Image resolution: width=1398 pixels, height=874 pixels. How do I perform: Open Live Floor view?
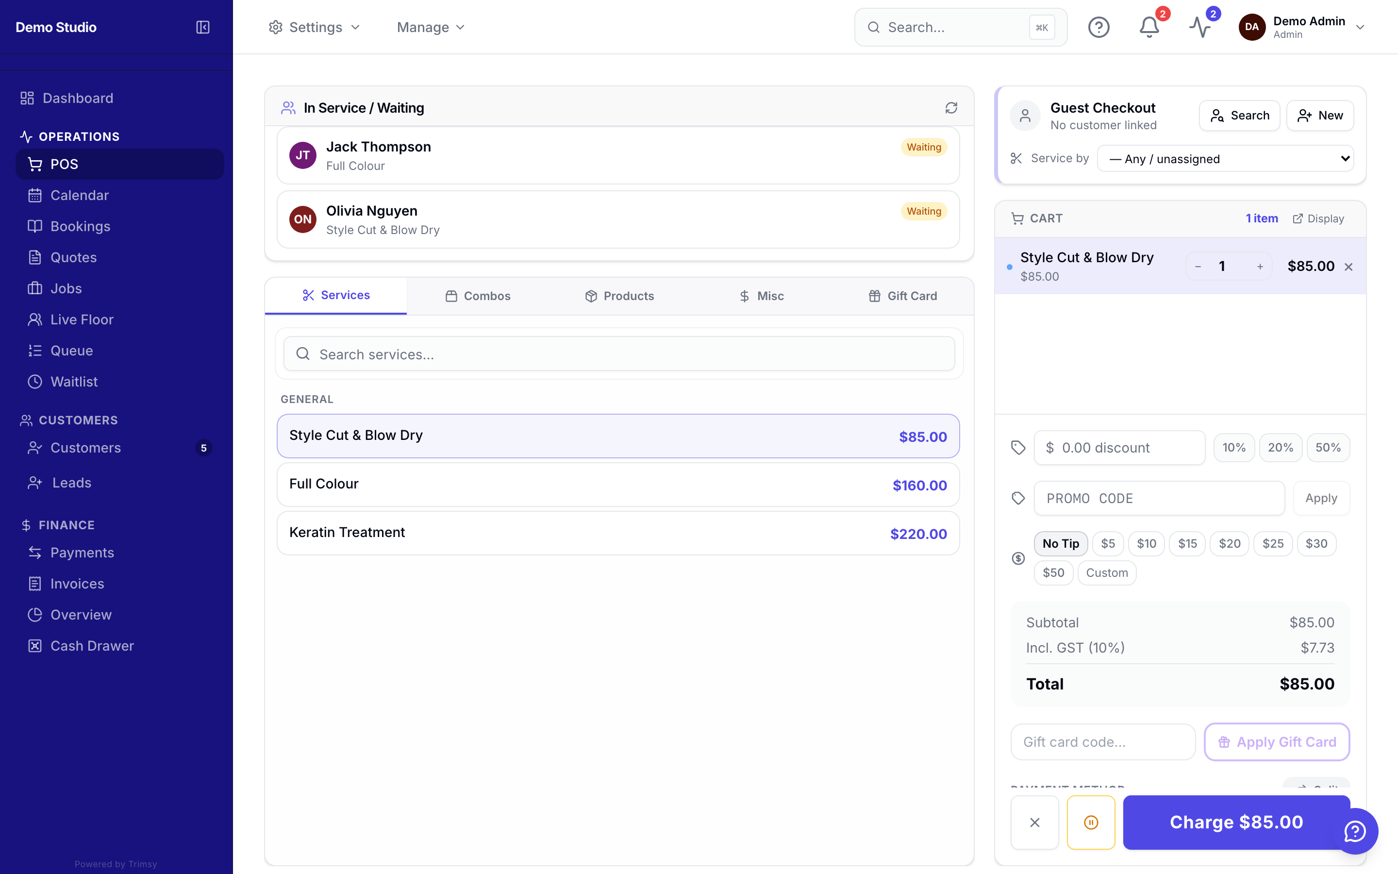coord(119,319)
